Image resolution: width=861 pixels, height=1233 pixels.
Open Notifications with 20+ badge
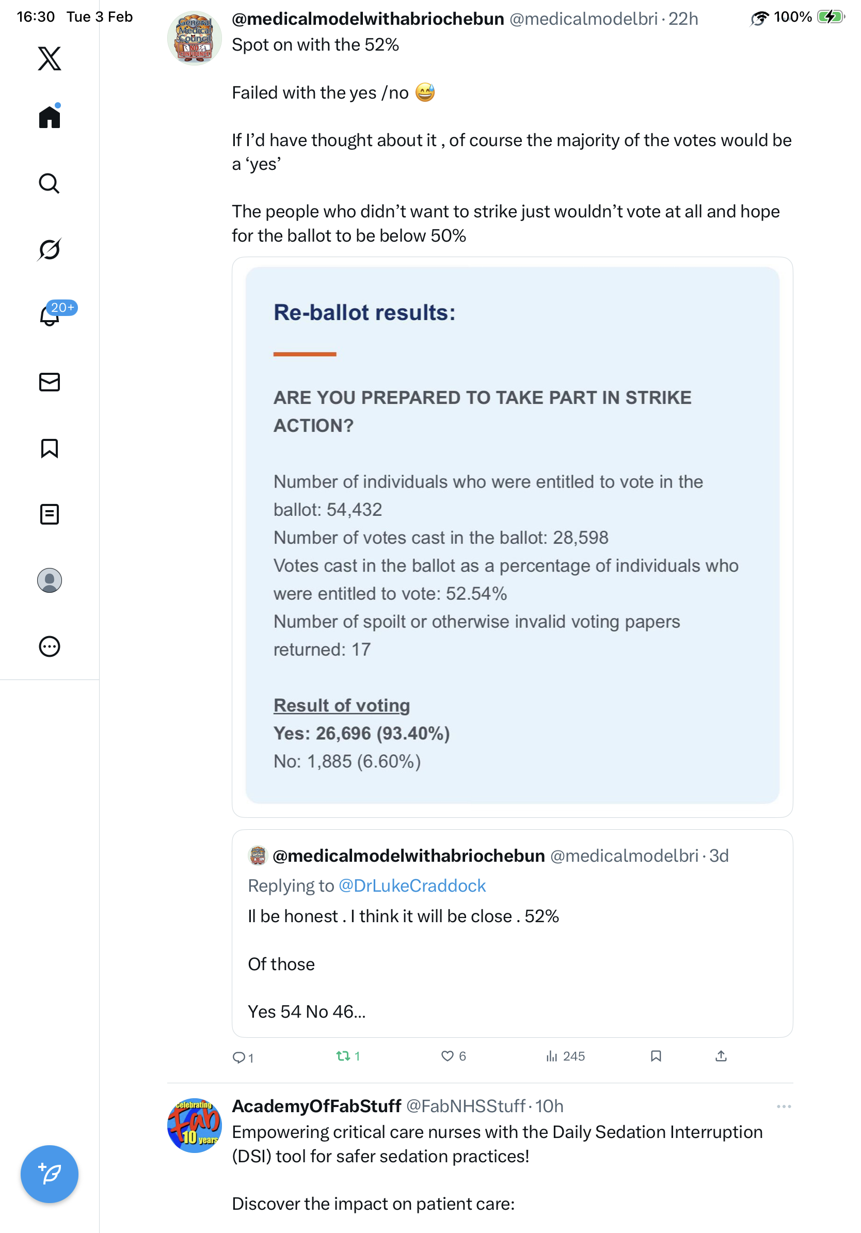tap(50, 315)
